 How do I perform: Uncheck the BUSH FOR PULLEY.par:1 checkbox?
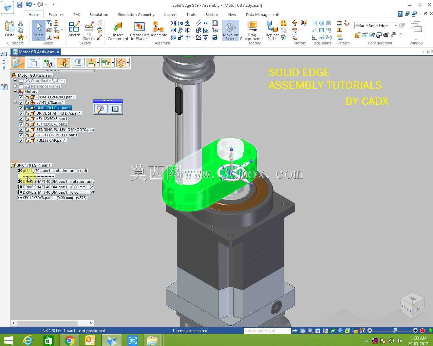pos(21,135)
